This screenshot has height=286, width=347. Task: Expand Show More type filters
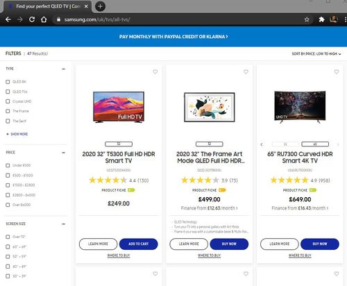point(17,134)
